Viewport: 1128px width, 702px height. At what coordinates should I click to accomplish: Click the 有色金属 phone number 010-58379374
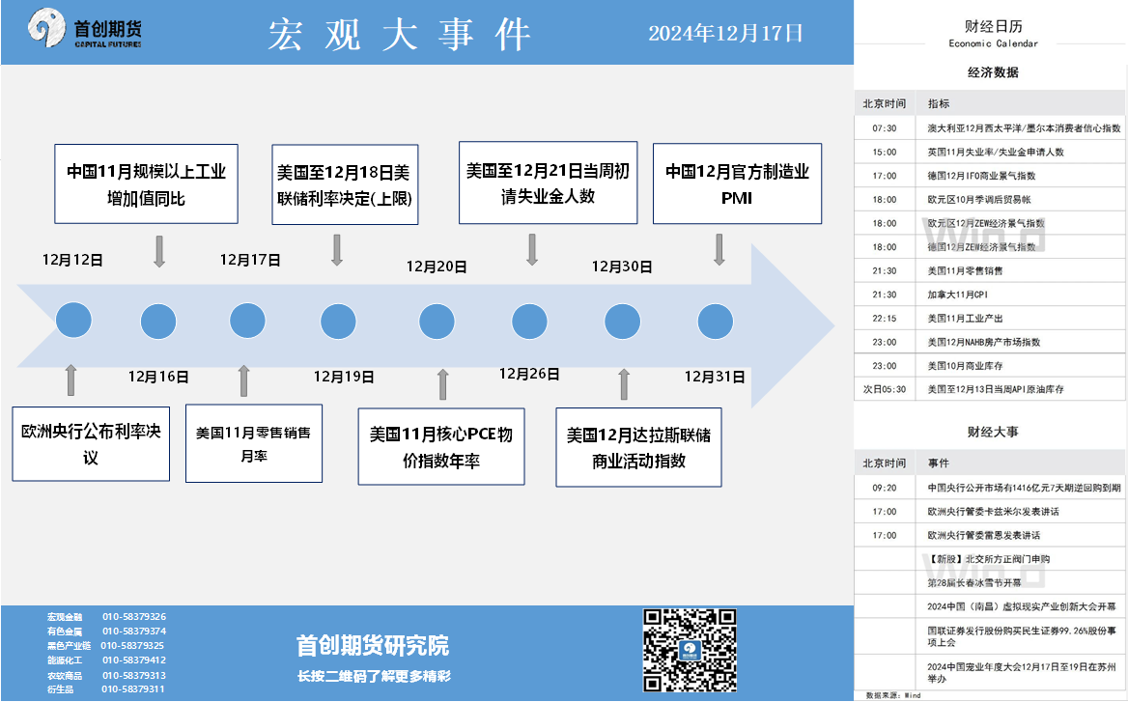[x=134, y=631]
